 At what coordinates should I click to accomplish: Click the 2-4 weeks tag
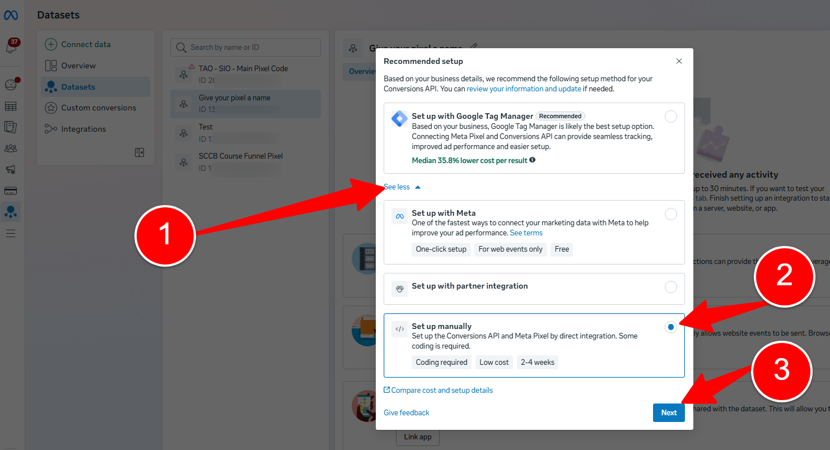click(538, 363)
